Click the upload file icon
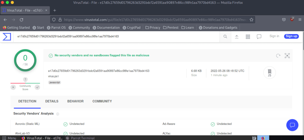 [x=237, y=36]
